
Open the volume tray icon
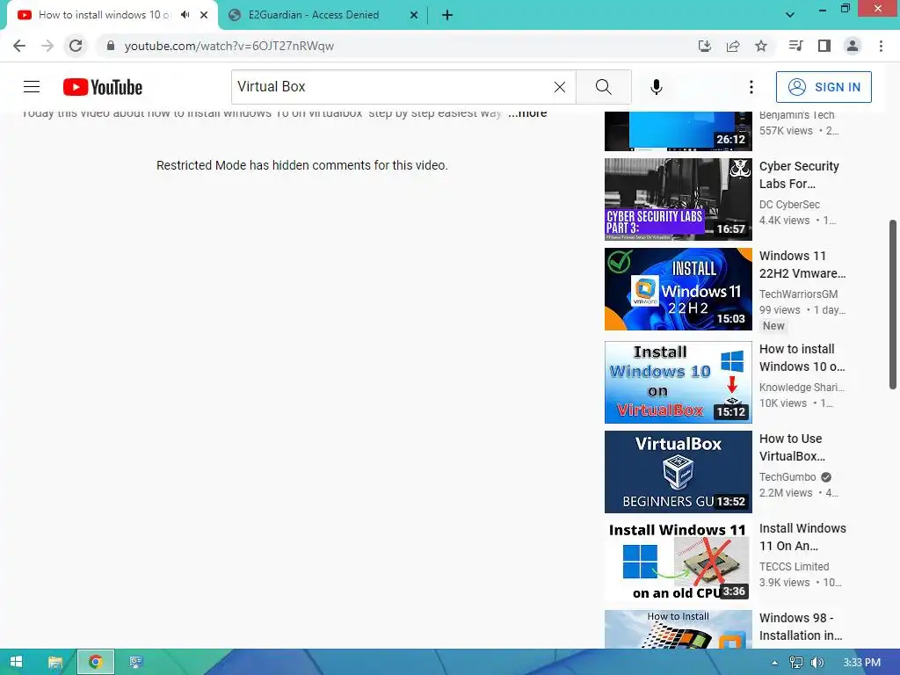pyautogui.click(x=817, y=663)
